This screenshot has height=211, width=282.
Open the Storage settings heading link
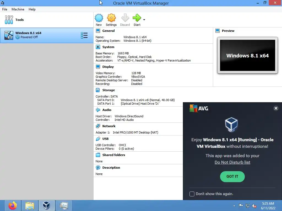(109, 90)
